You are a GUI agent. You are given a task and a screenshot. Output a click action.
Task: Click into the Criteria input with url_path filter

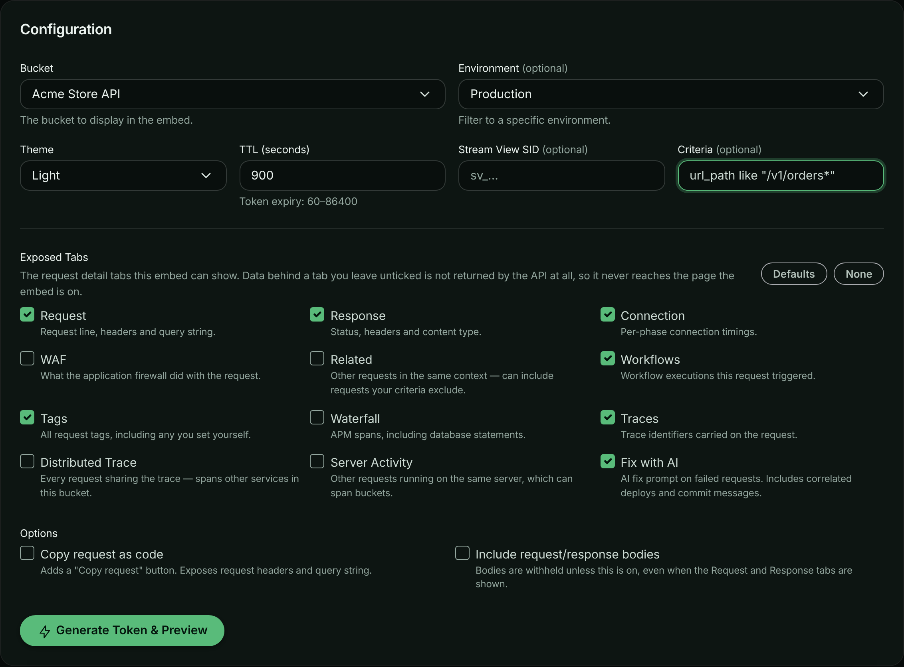[x=780, y=176]
